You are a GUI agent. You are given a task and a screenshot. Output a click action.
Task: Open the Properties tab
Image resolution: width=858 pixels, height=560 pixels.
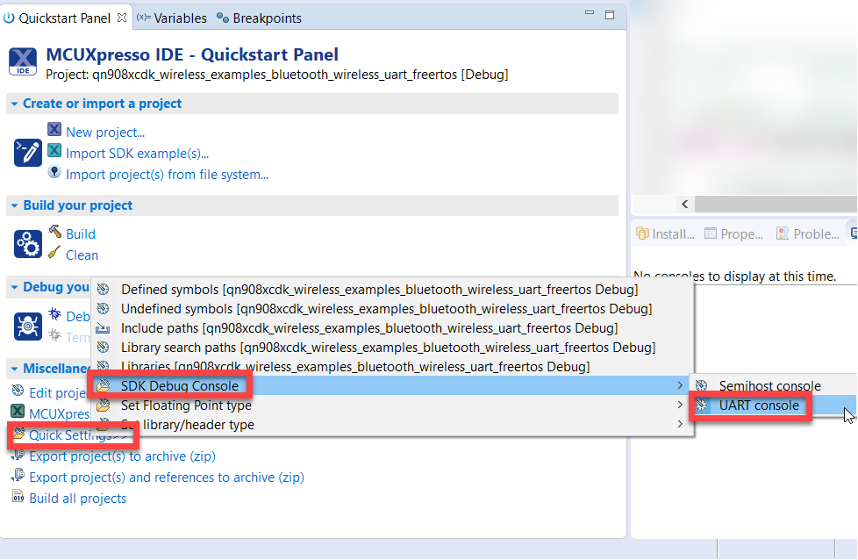coord(733,233)
